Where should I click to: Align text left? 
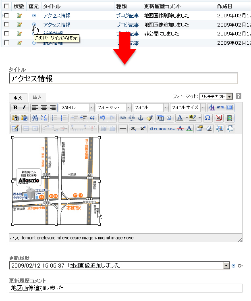coord(35,108)
